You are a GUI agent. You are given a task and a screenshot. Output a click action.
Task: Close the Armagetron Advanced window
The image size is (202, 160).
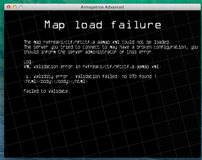pyautogui.click(x=9, y=7)
